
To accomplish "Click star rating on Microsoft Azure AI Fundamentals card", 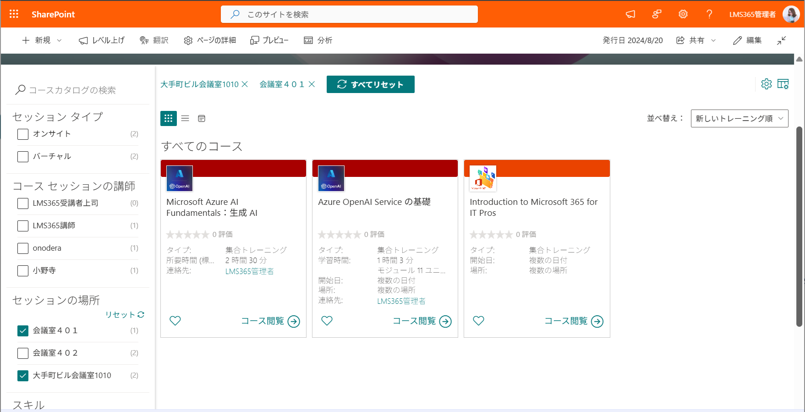I will (188, 235).
